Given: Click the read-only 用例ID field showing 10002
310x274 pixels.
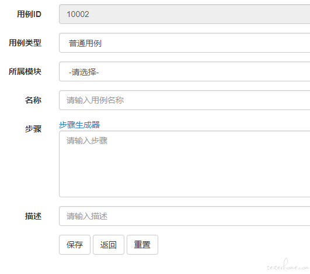Looking at the screenshot, I should [x=184, y=14].
